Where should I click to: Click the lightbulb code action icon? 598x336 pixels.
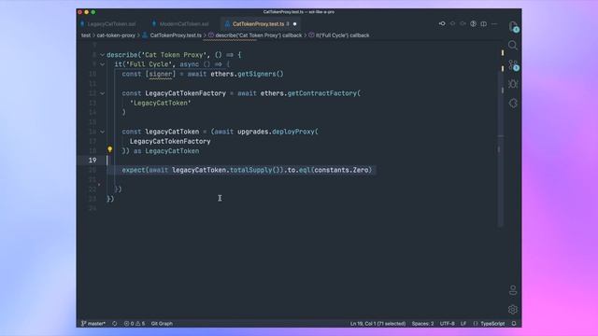[x=110, y=149]
